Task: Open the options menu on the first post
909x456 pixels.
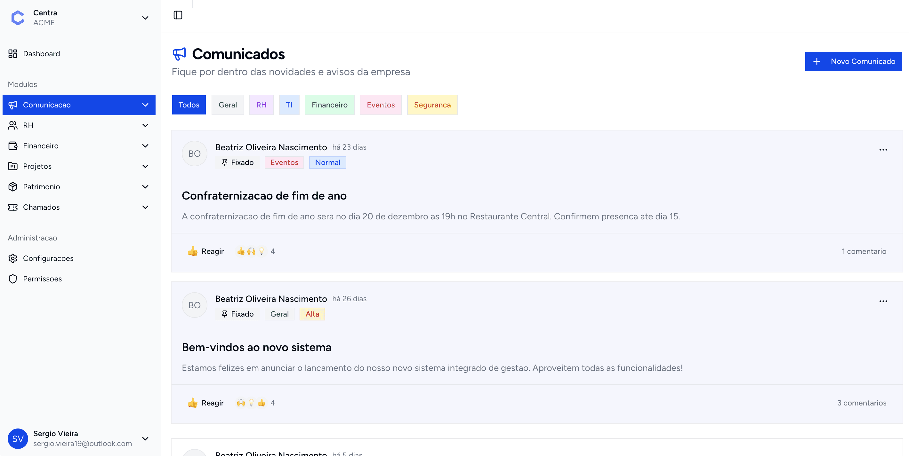Action: point(883,150)
